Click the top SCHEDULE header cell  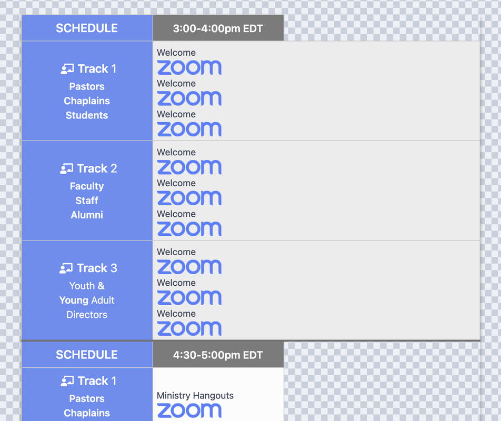tap(87, 28)
